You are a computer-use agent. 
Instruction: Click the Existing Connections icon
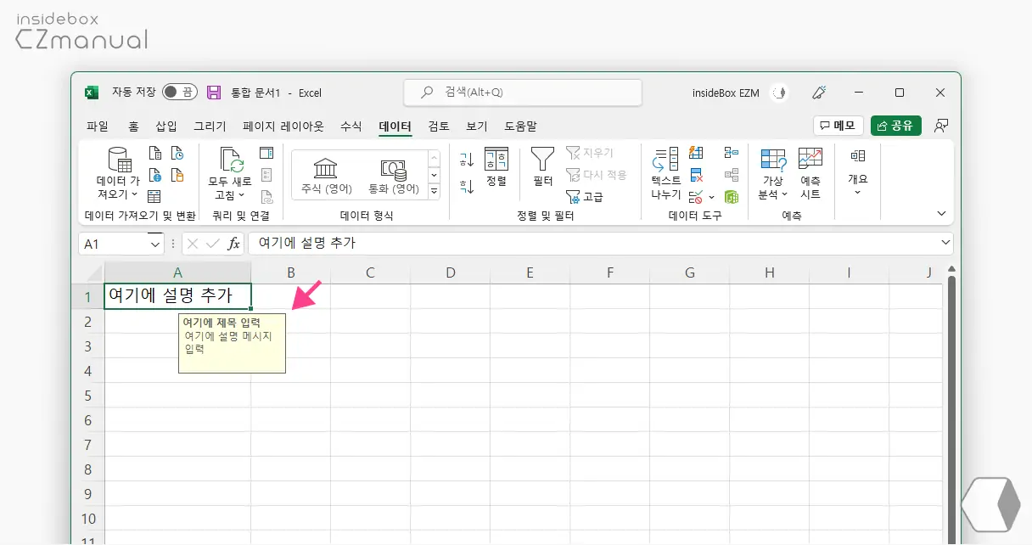(177, 175)
